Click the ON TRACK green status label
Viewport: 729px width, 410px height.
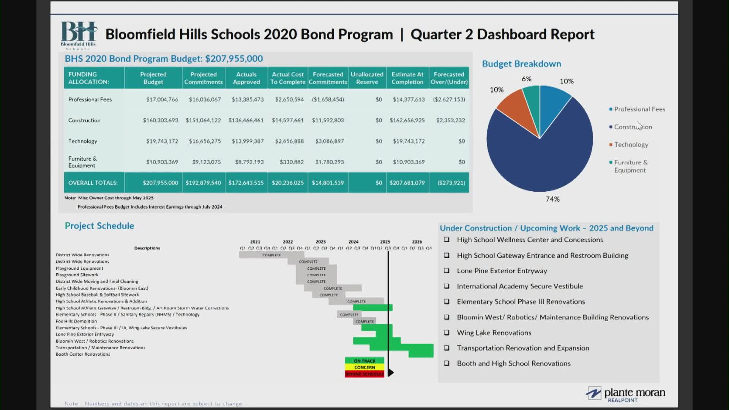click(x=364, y=361)
